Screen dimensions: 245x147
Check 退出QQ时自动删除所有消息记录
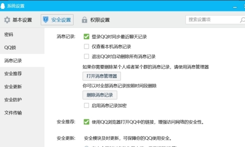86,56
